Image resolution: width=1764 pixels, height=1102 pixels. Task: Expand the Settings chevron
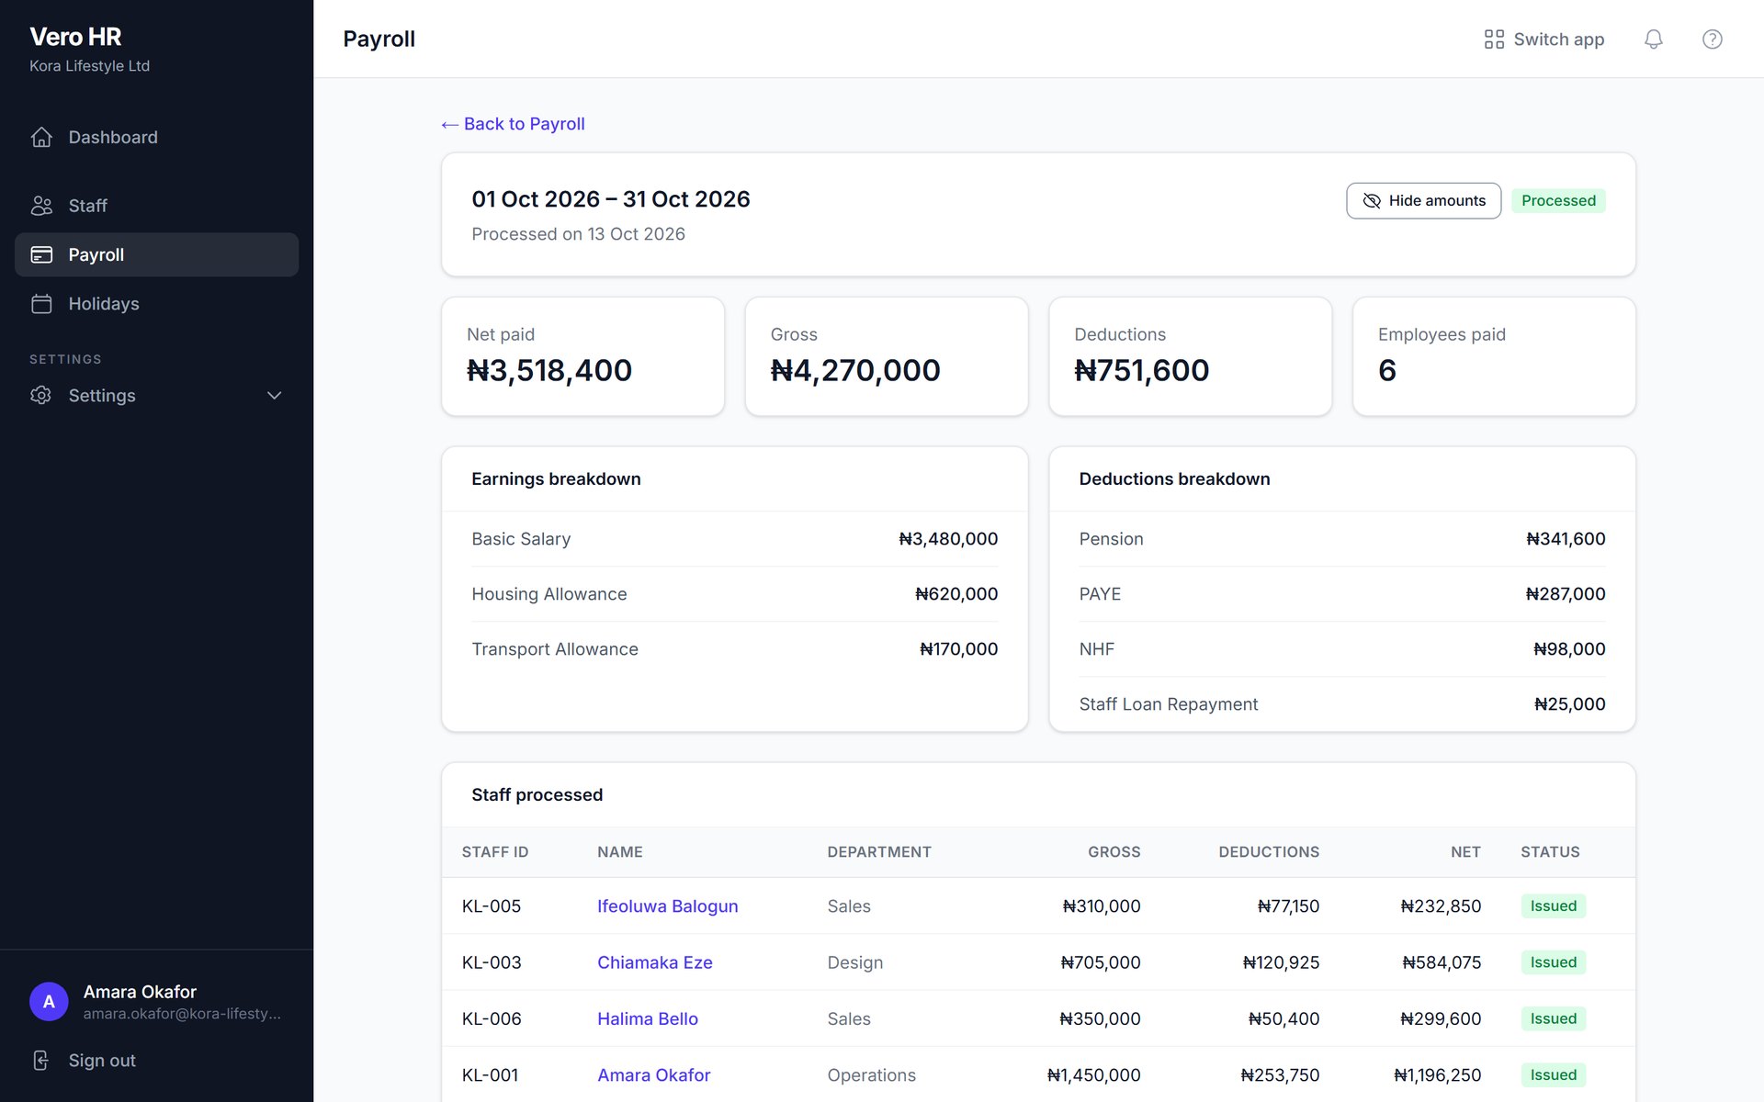[274, 396]
